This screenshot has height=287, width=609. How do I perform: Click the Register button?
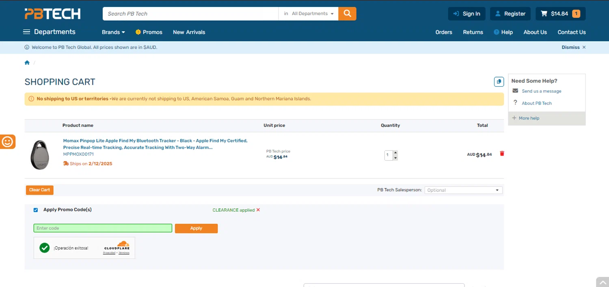click(x=510, y=14)
